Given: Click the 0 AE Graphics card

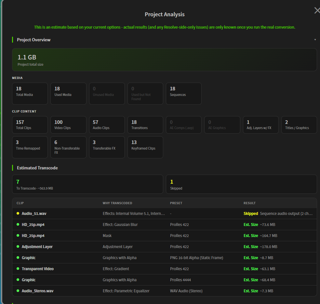Looking at the screenshot, I should point(222,125).
